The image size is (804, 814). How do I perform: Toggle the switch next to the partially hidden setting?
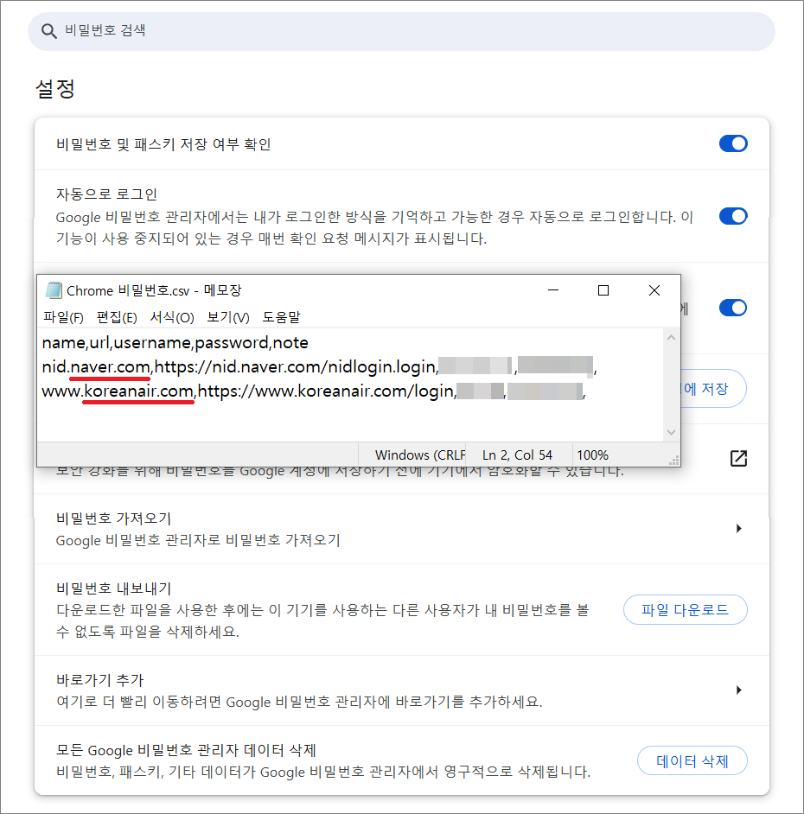tap(733, 308)
